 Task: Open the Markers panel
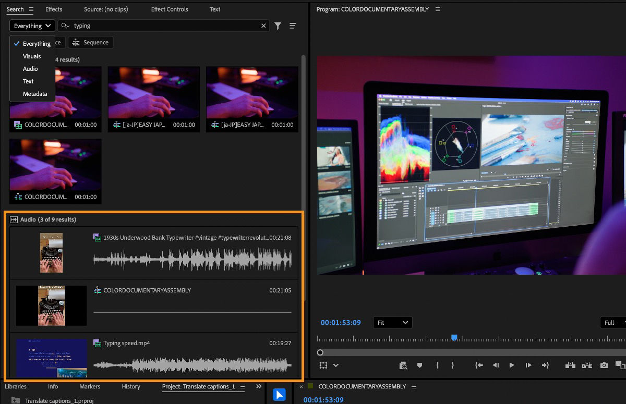point(89,386)
